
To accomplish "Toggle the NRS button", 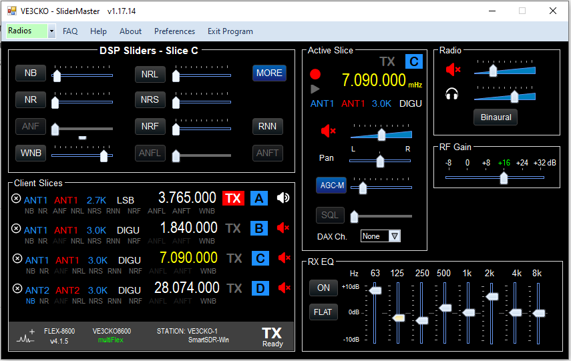I will (150, 99).
